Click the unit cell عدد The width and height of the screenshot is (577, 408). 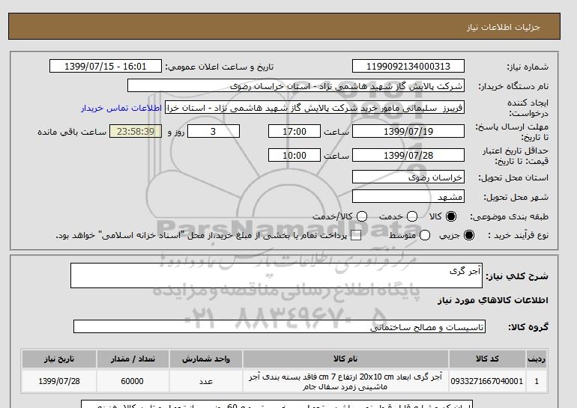(x=206, y=381)
